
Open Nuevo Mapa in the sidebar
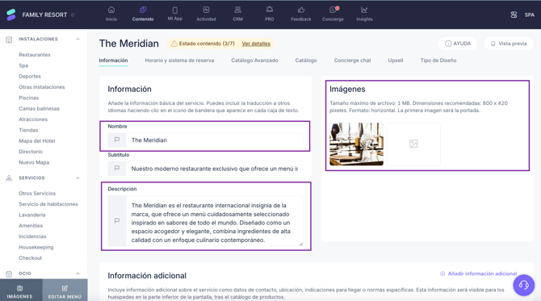[34, 162]
